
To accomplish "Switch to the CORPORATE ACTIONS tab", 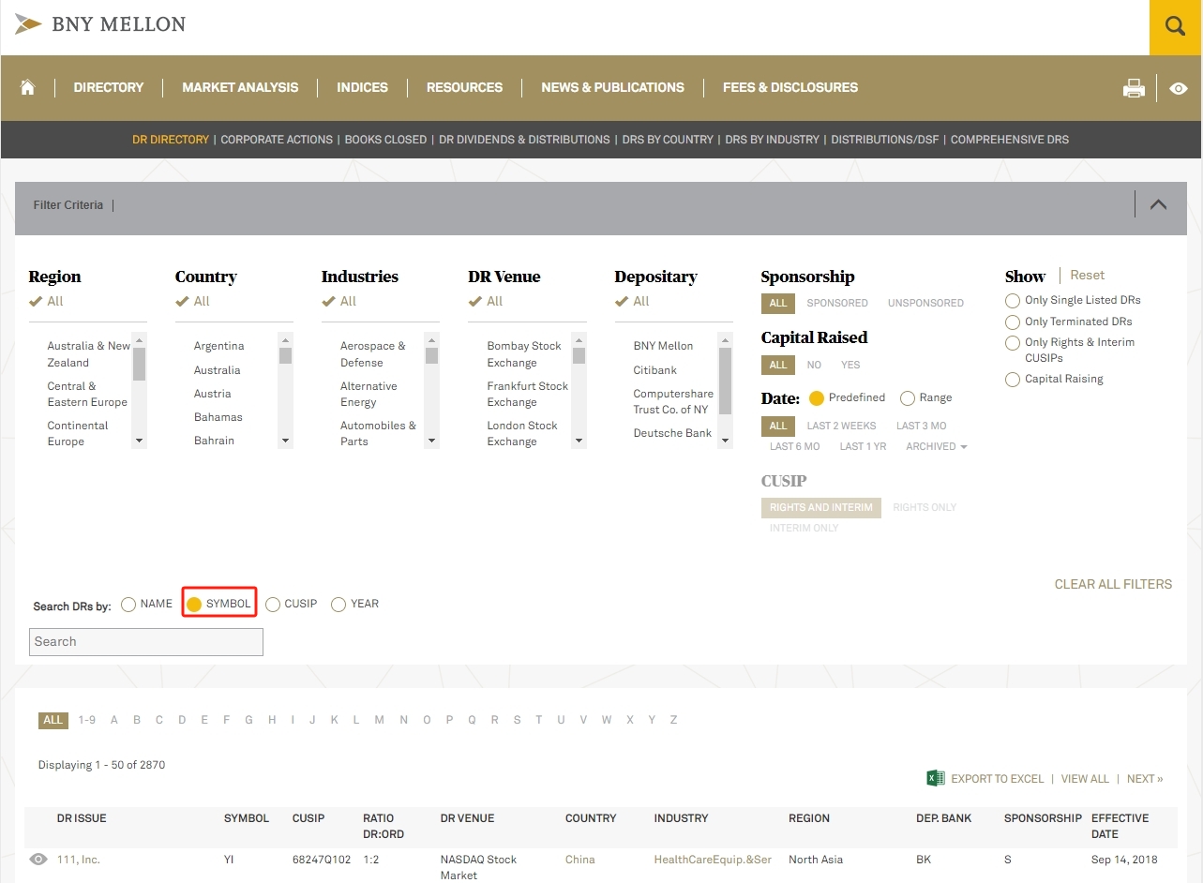I will 277,140.
